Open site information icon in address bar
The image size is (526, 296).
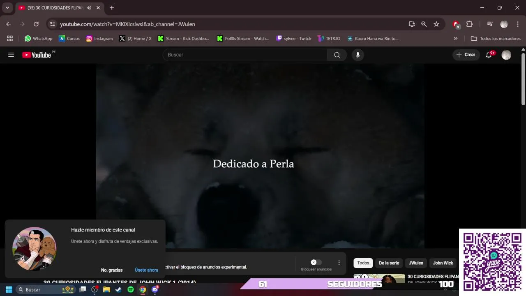(52, 24)
